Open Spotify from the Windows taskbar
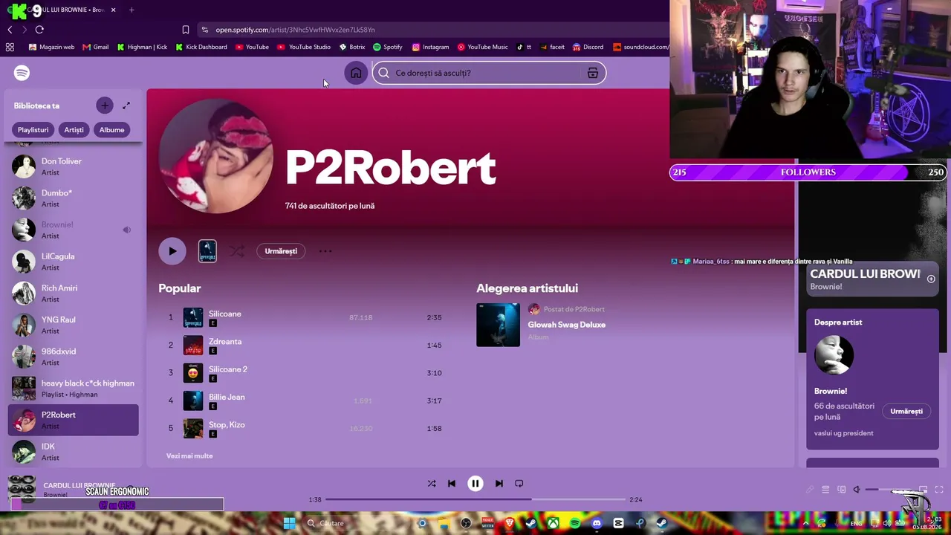 point(575,523)
